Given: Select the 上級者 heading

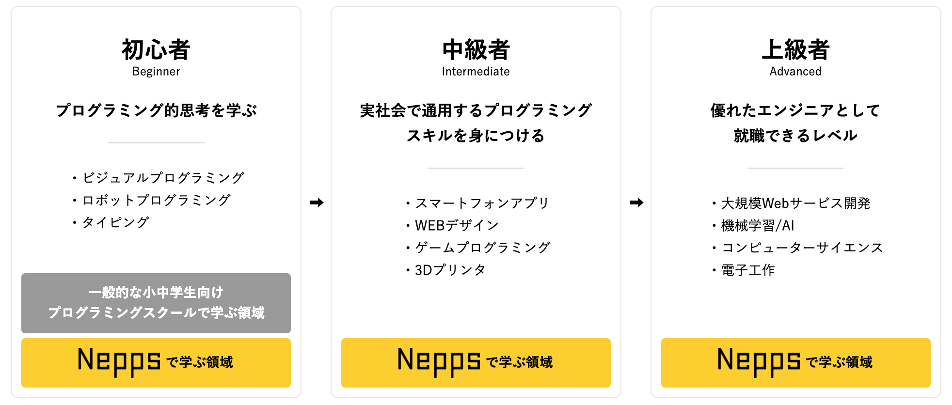Looking at the screenshot, I should click(795, 50).
